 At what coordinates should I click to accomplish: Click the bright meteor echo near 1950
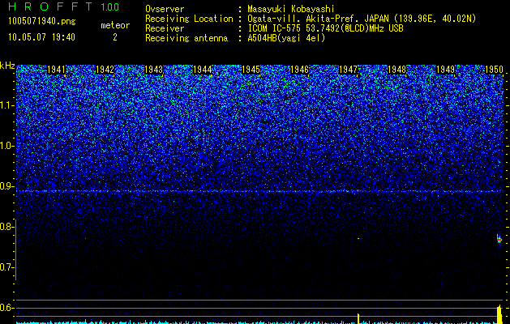click(x=499, y=240)
